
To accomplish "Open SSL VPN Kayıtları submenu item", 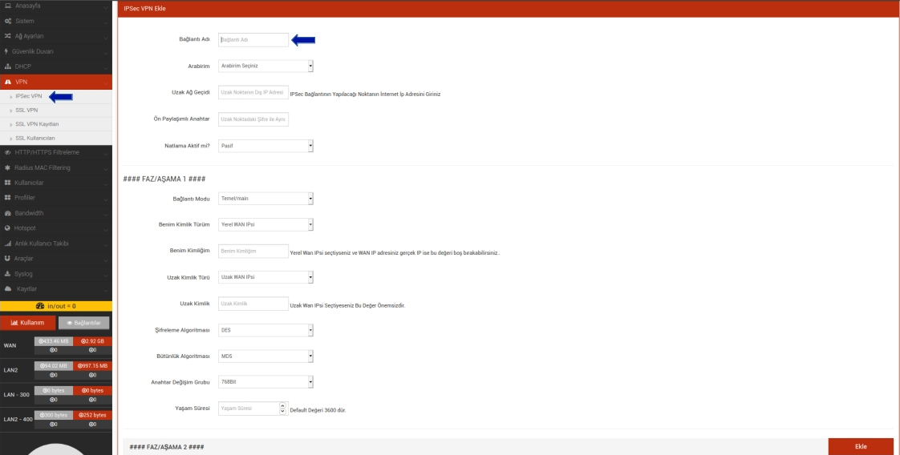I will tap(38, 124).
